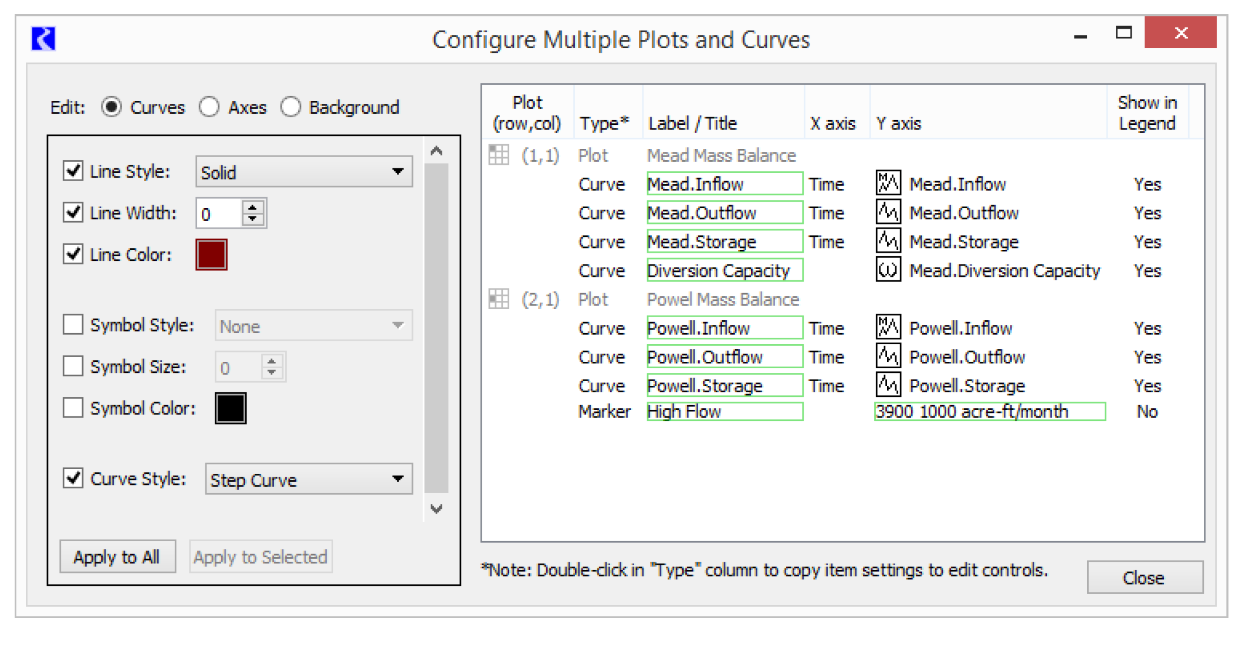Click the Show in Legend column header
Viewport: 1249px width, 645px height.
1147,113
